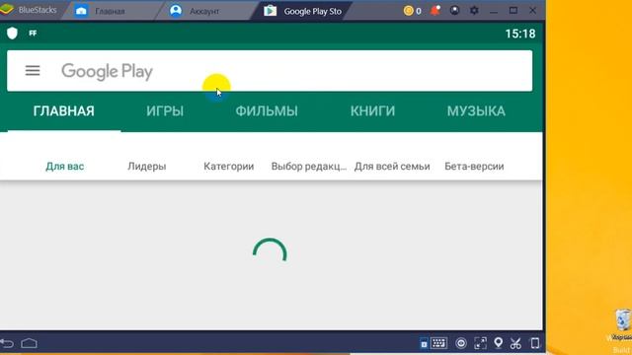Screen dimensions: 632x355
Task: Open the location pin tool
Action: (498, 342)
